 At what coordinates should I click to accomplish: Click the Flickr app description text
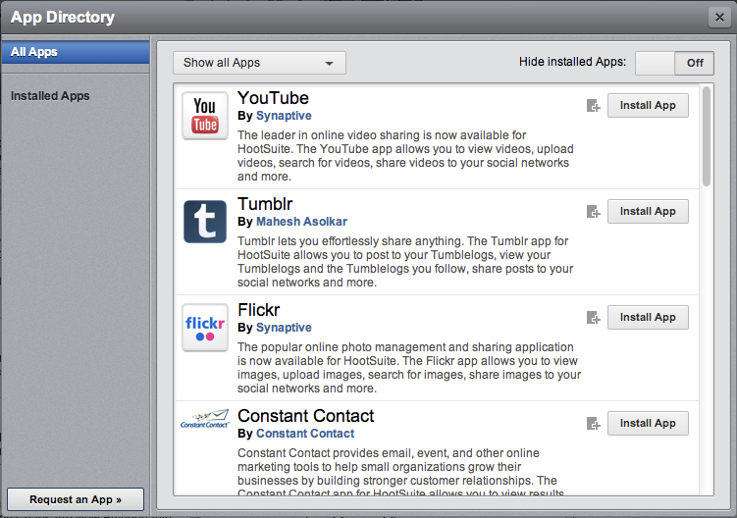coord(409,368)
